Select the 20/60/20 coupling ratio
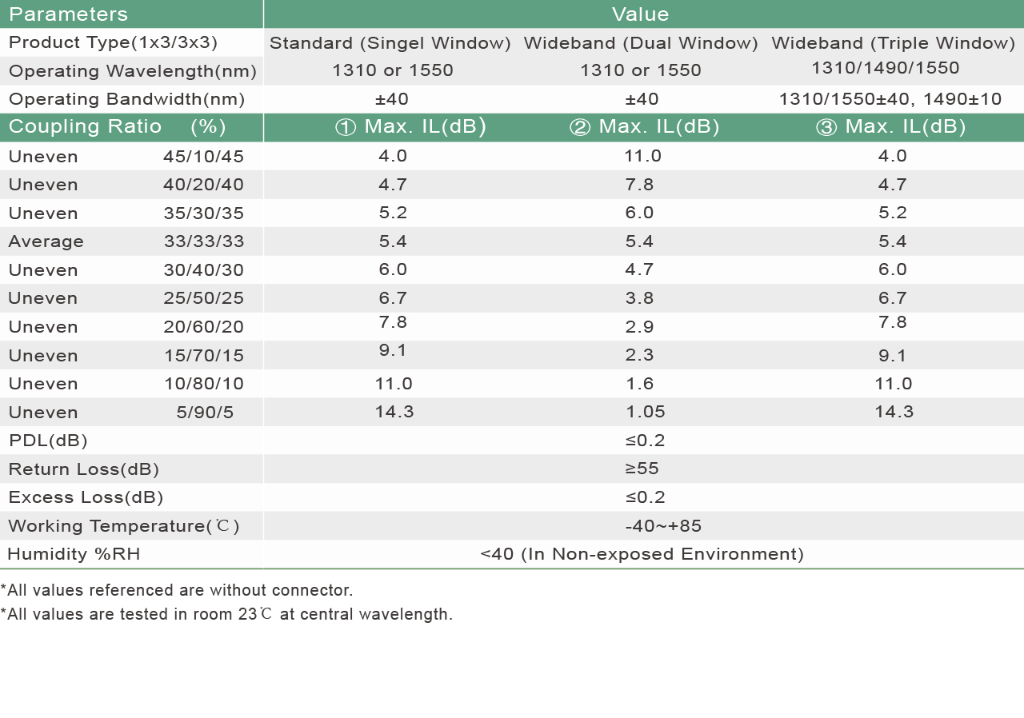1024x718 pixels. pyautogui.click(x=203, y=327)
